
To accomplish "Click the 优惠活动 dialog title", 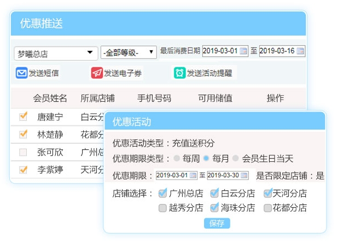I will click(x=131, y=121).
